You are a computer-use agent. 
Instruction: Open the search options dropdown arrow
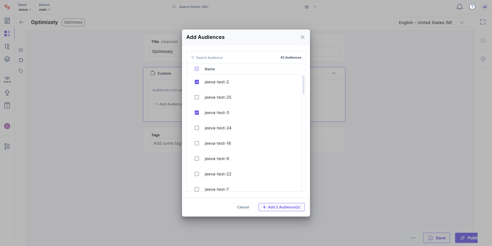[315, 7]
